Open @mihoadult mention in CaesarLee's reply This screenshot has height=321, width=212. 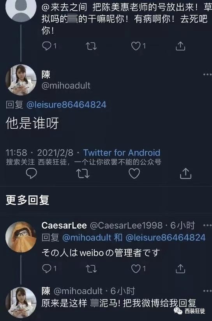tap(87, 238)
